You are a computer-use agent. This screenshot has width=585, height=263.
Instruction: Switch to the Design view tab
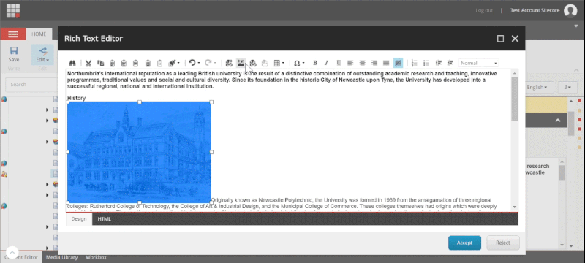pyautogui.click(x=79, y=218)
